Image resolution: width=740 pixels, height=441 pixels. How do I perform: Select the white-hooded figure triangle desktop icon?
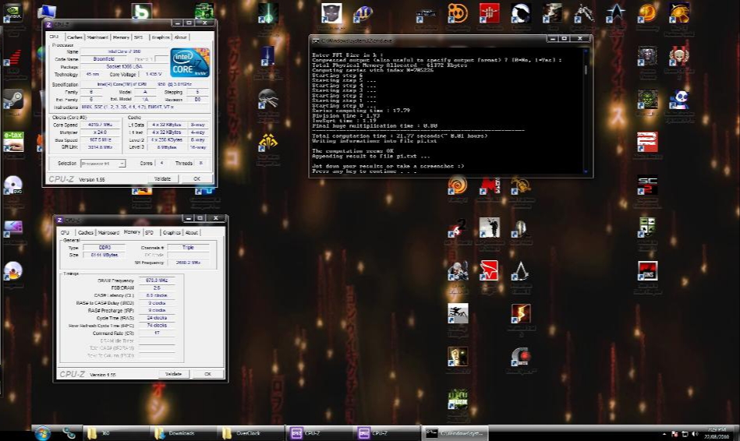521,270
